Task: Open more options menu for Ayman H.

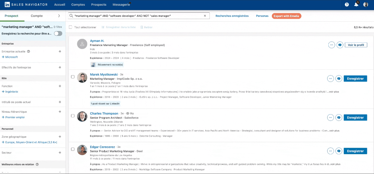Action: coord(331,45)
